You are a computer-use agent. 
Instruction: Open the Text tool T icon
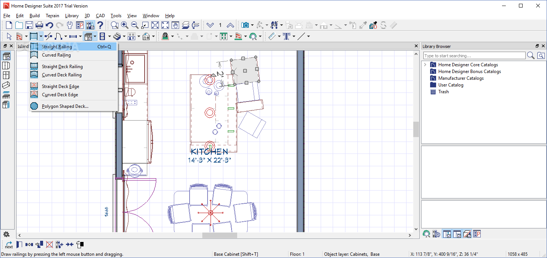(287, 36)
